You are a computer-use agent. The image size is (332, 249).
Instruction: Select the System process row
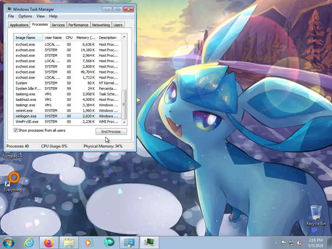[x=67, y=83]
